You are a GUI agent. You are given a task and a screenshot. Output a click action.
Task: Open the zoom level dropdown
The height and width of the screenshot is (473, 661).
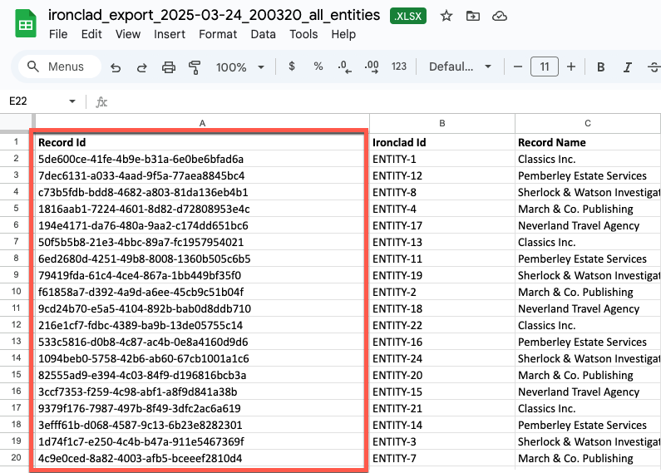coord(239,67)
